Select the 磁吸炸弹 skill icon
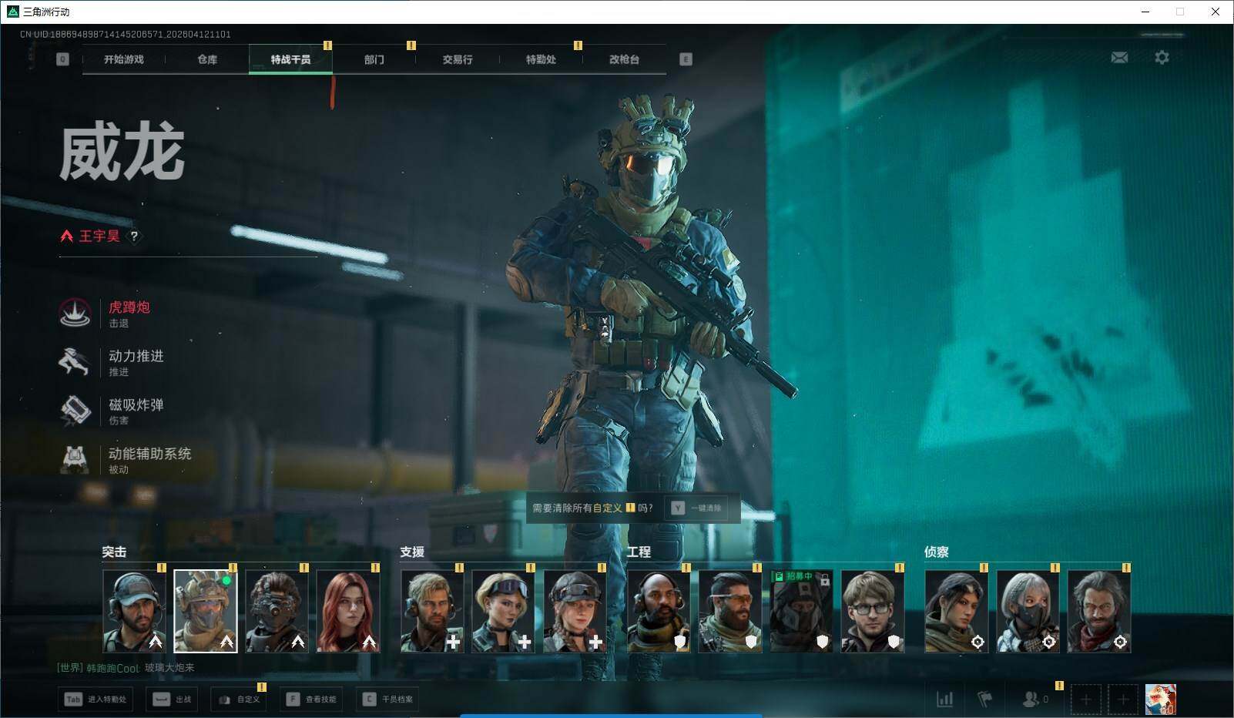 click(x=75, y=411)
